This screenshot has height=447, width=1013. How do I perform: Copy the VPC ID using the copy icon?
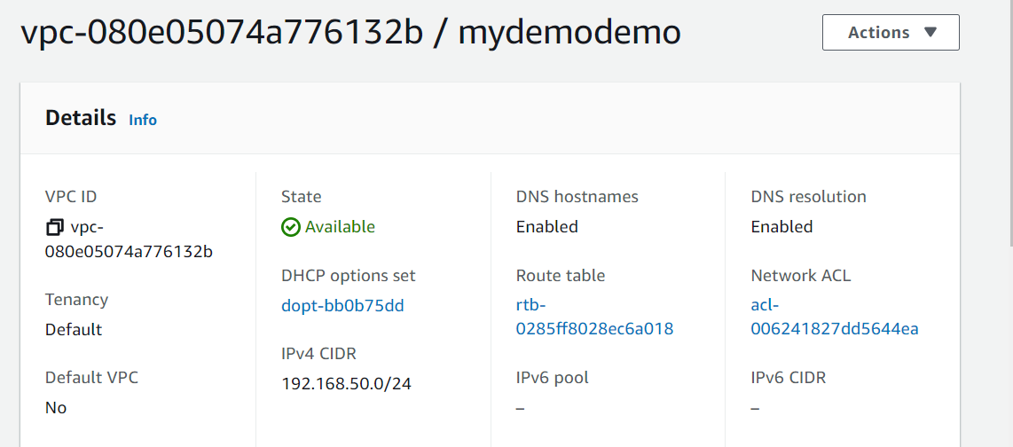[55, 228]
